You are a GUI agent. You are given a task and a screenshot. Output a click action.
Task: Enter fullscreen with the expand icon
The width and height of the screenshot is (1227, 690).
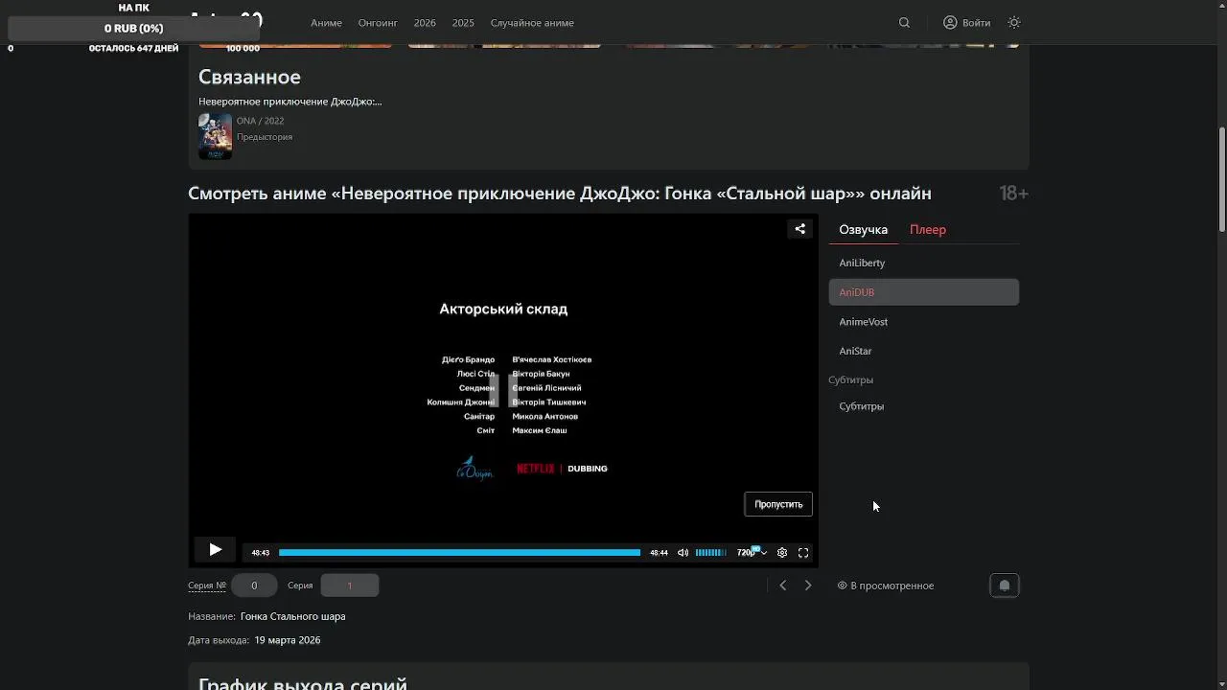pyautogui.click(x=803, y=553)
